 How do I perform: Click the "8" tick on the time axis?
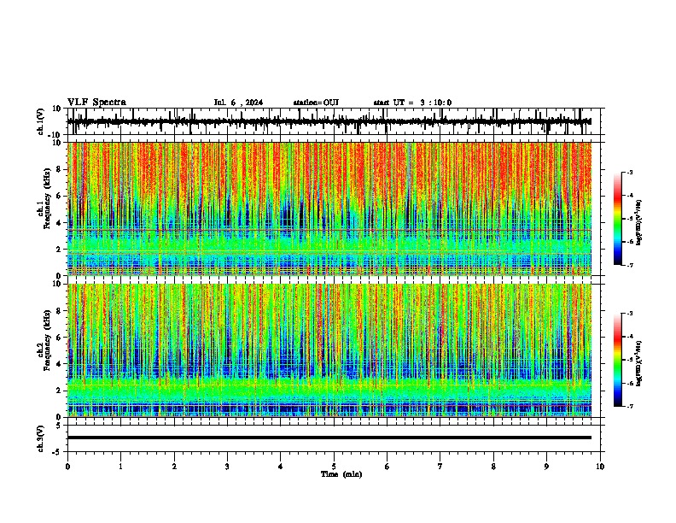pos(493,467)
